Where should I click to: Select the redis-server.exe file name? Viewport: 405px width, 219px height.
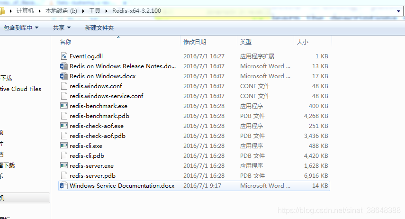point(92,166)
